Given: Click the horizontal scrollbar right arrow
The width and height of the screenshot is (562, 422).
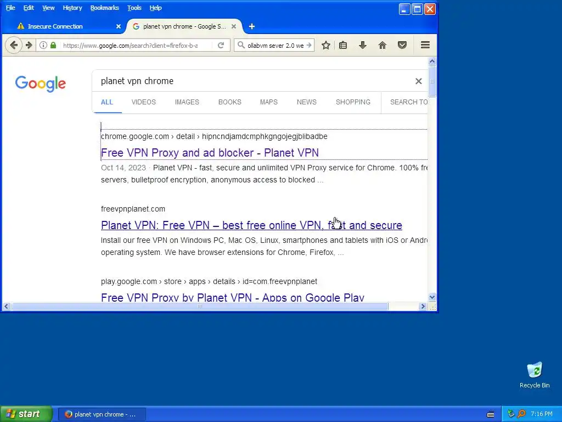Looking at the screenshot, I should pos(423,307).
